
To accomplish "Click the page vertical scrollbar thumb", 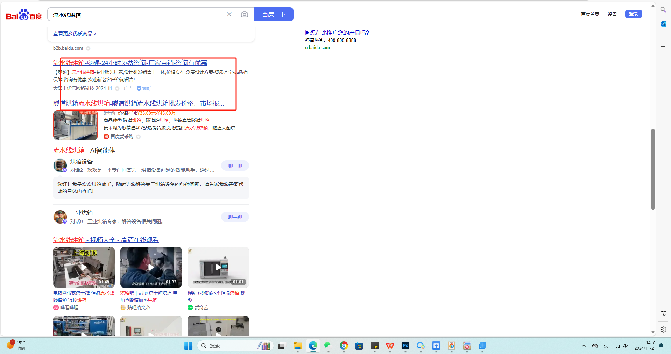I will pos(653,169).
